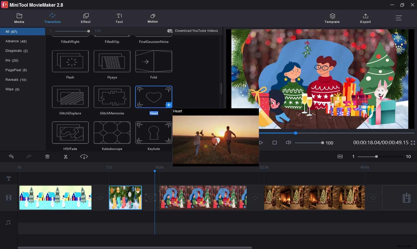
Task: Toggle full screen preview mode
Action: point(412,142)
